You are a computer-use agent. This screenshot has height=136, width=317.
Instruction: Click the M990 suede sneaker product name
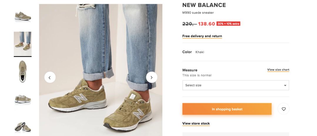198,13
